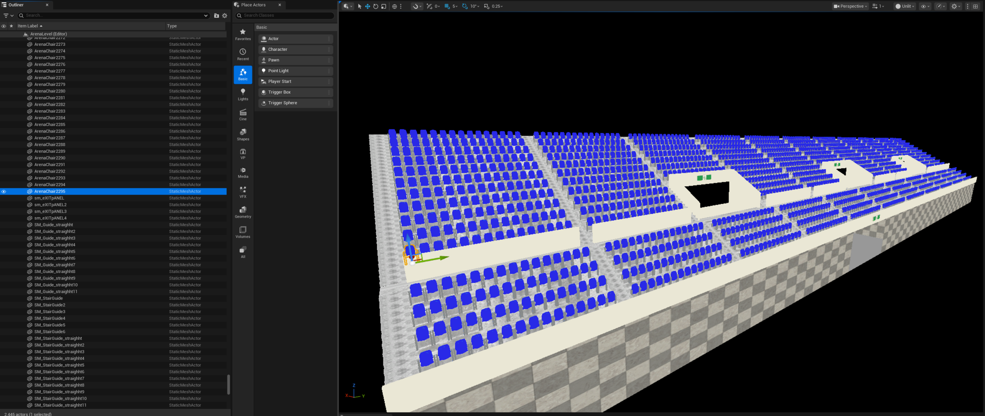Switch to the Place Actors tab
The image size is (985, 416).
pos(253,5)
